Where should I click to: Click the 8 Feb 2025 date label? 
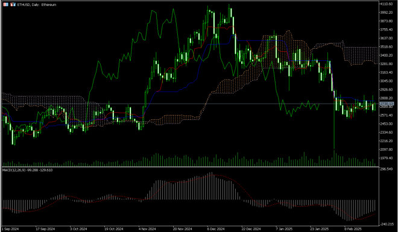point(353,229)
